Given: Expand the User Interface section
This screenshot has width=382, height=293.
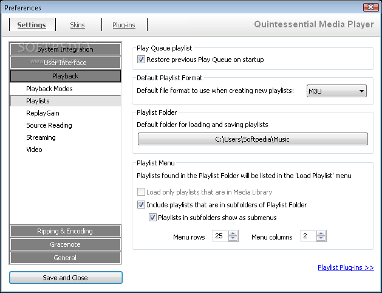Looking at the screenshot, I should point(66,63).
